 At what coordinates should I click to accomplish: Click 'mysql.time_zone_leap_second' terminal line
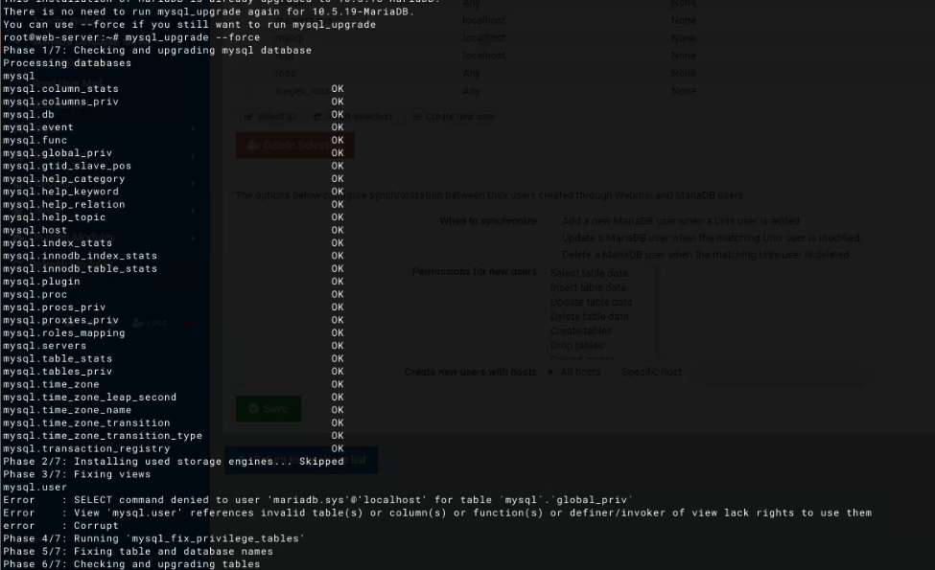(x=90, y=398)
